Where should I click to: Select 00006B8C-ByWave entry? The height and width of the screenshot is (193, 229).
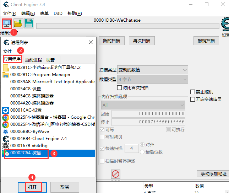(x=49, y=132)
